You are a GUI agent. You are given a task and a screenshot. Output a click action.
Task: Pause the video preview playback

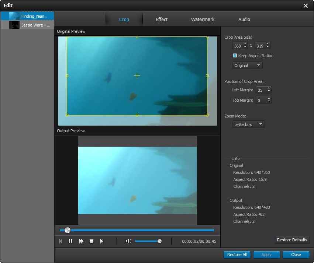[70, 241]
